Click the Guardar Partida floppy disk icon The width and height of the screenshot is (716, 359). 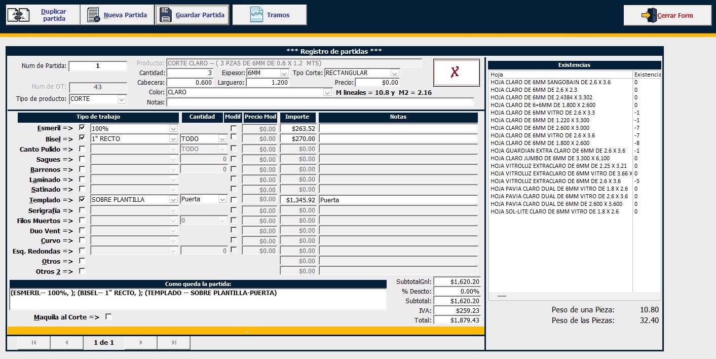click(x=165, y=15)
